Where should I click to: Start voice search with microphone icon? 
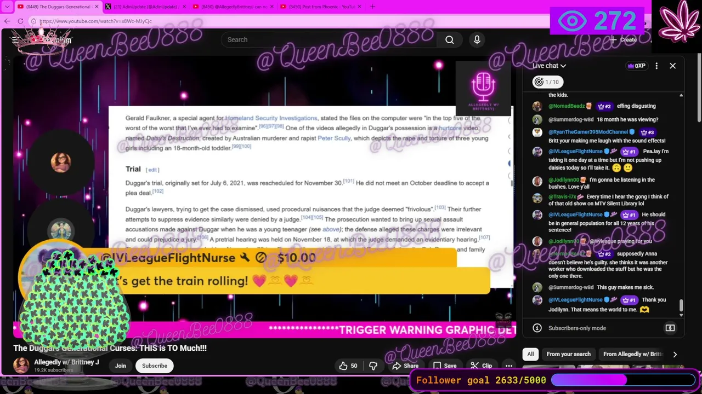(x=477, y=39)
